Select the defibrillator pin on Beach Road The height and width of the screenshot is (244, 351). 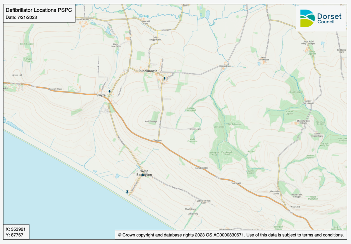pyautogui.click(x=127, y=192)
